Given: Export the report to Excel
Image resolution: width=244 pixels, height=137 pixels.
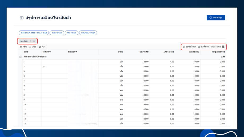Looking at the screenshot, I should point(33,47).
